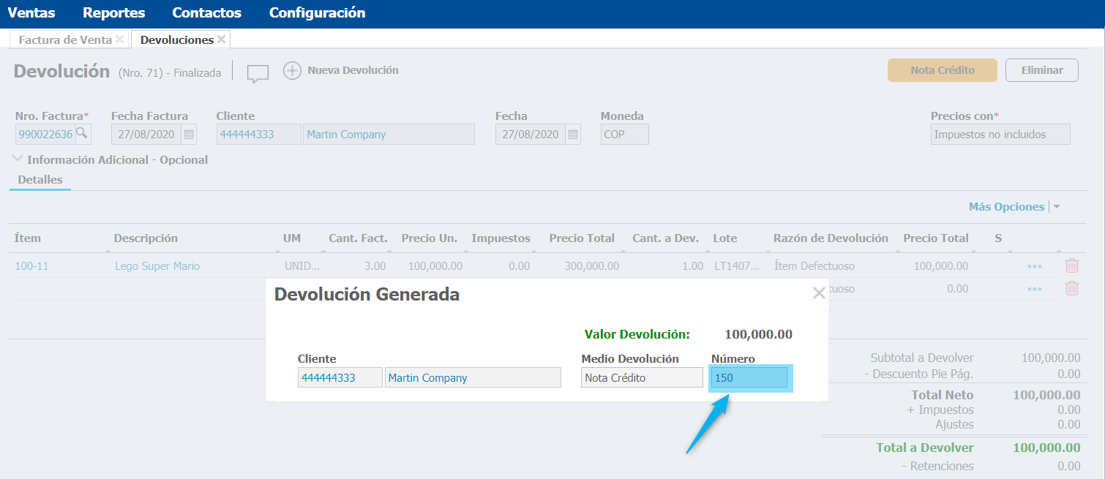
Task: Open the Configuración menu
Action: (x=317, y=13)
